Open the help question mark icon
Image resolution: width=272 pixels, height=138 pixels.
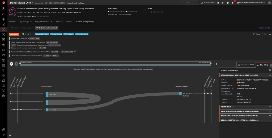[228, 3]
